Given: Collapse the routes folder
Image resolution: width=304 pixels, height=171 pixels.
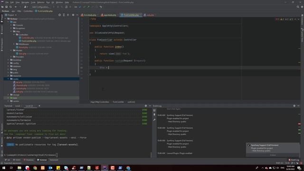Looking at the screenshot, I should coord(9,79).
